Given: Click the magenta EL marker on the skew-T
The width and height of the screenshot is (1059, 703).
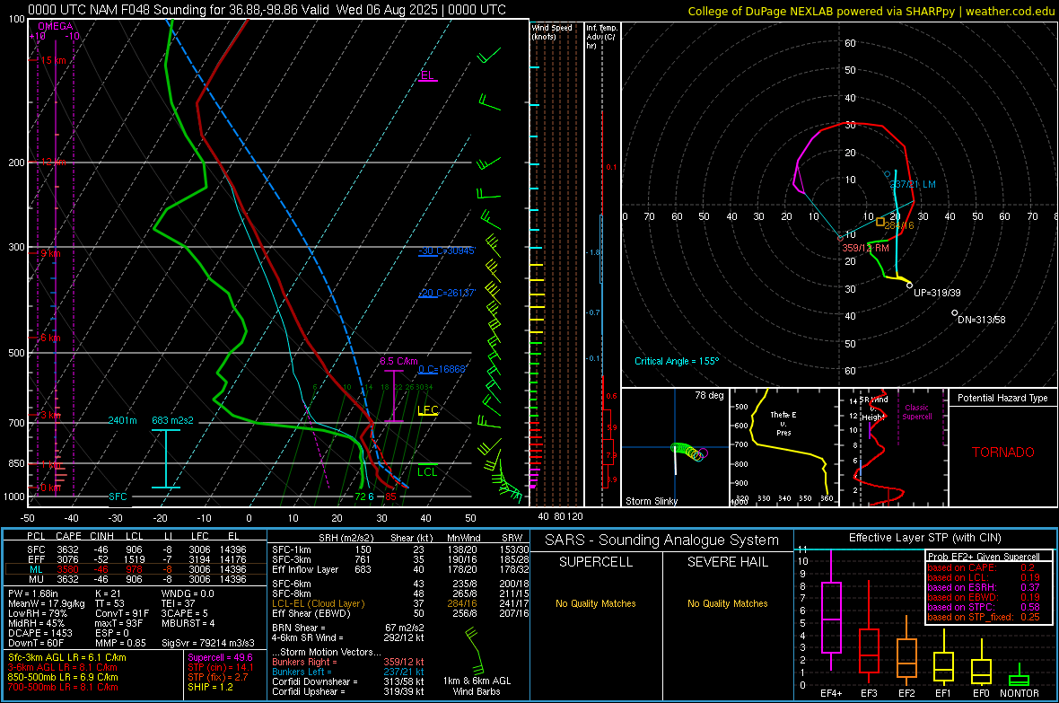Looking at the screenshot, I should 427,75.
